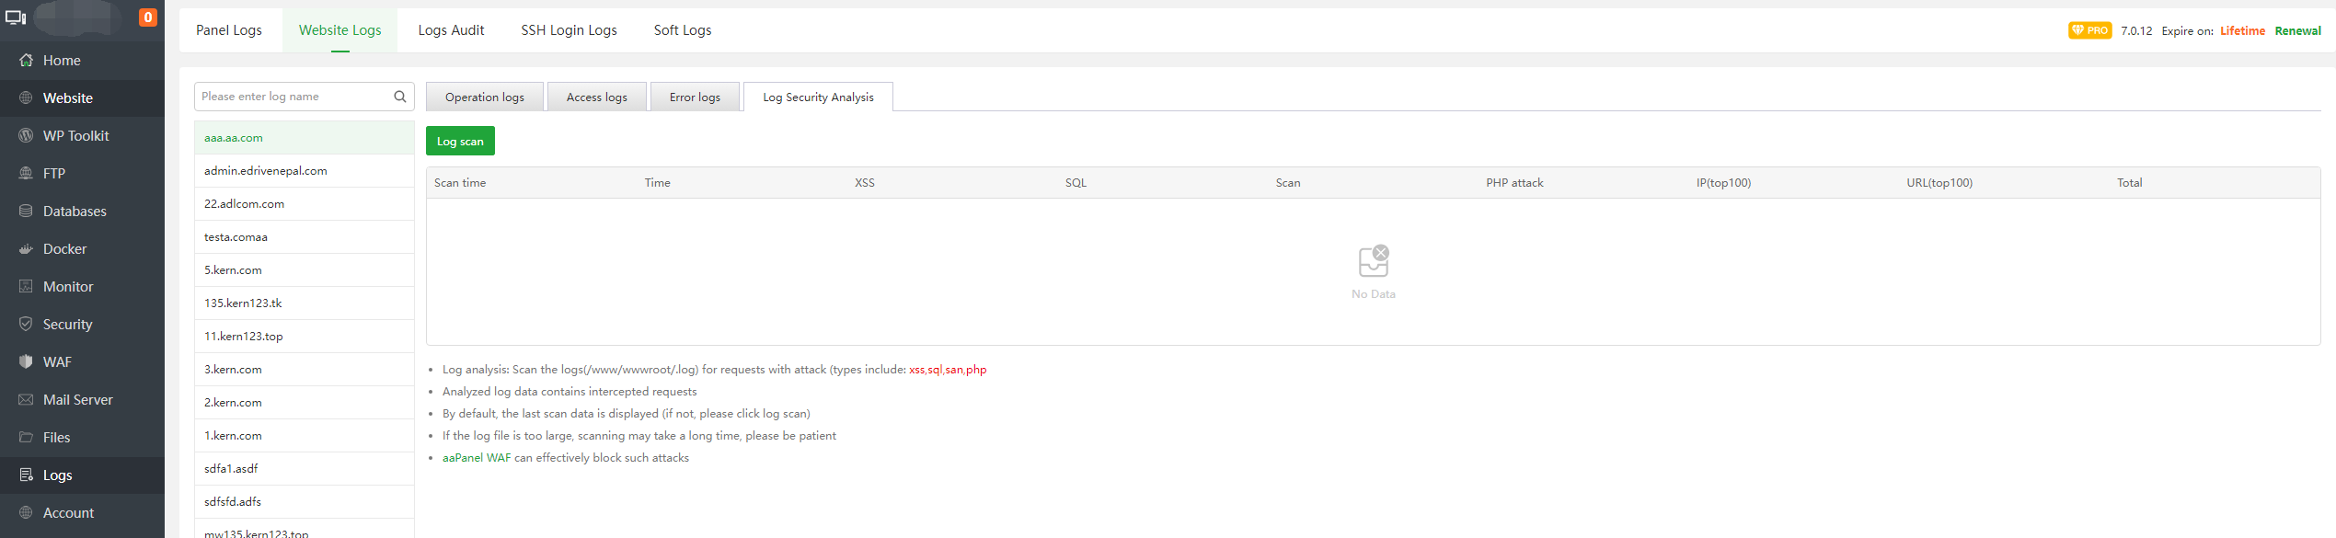This screenshot has height=538, width=2336.
Task: Click the Lifetime expiry text
Action: [2242, 30]
